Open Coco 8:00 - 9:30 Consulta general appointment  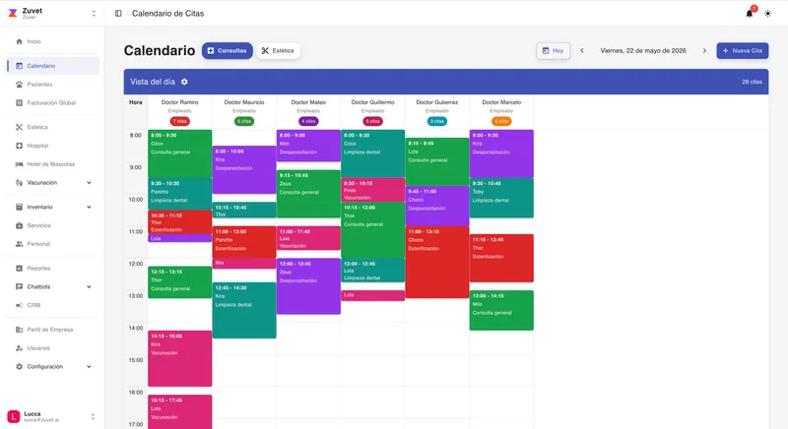[x=180, y=153]
